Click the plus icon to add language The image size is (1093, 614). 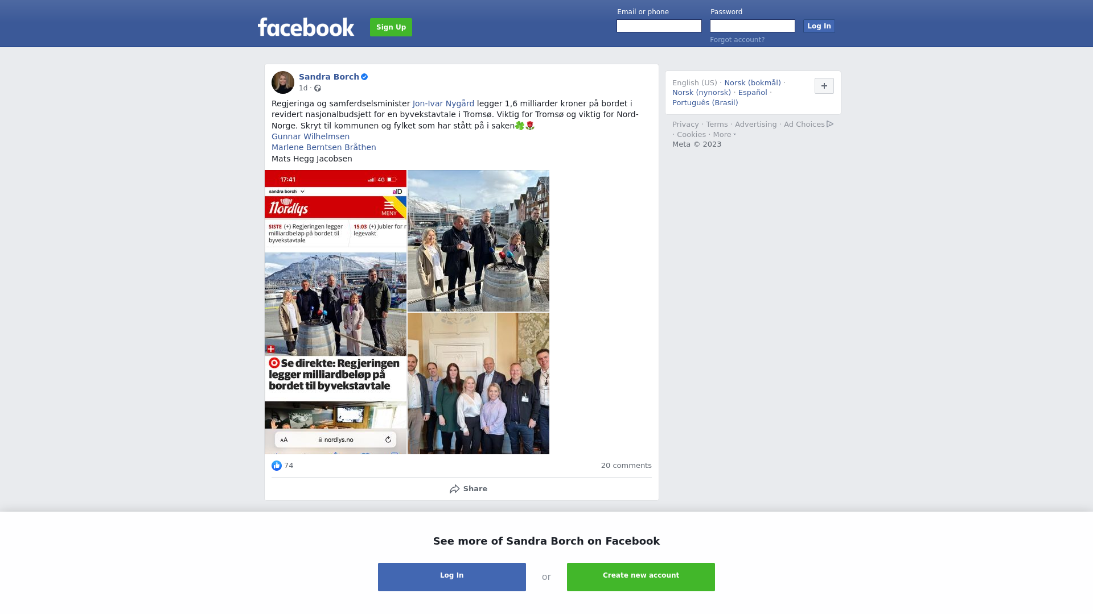pyautogui.click(x=824, y=86)
